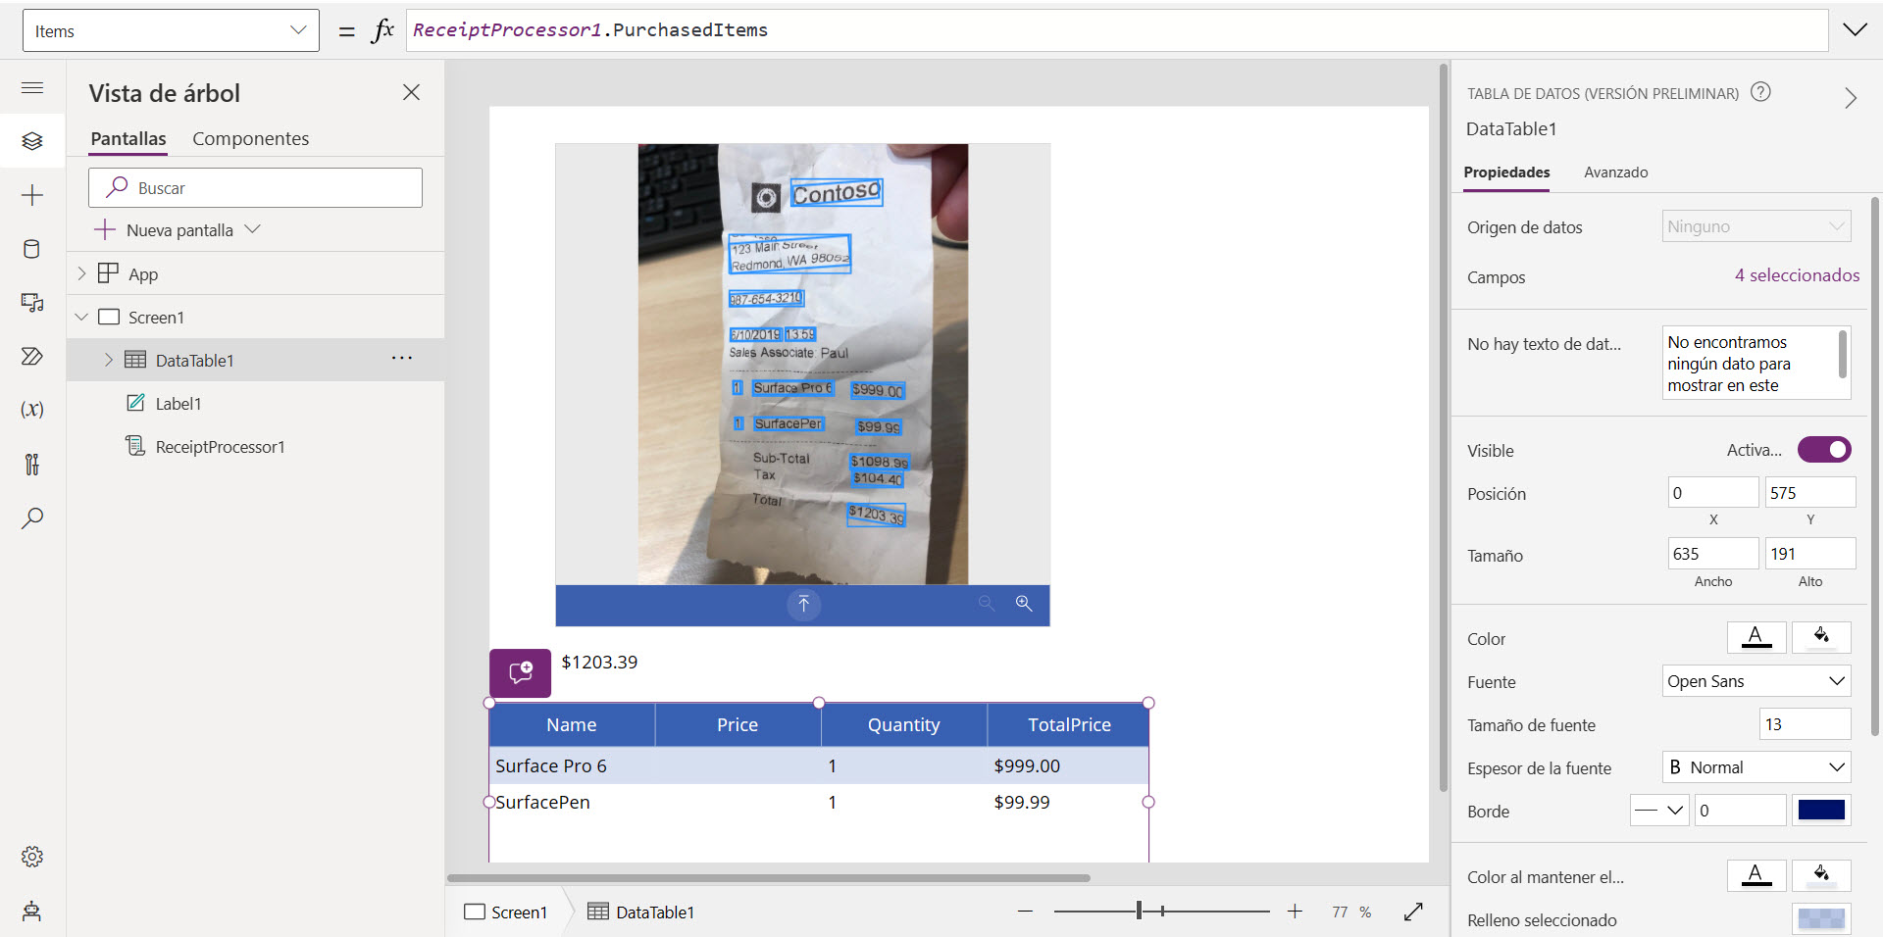Click the zoom out minus button

[x=1025, y=912]
